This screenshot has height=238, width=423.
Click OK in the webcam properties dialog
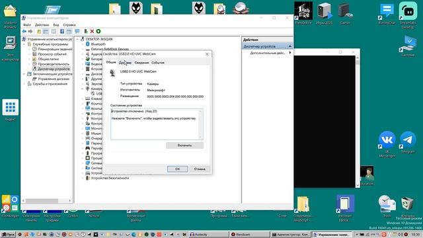(x=177, y=169)
